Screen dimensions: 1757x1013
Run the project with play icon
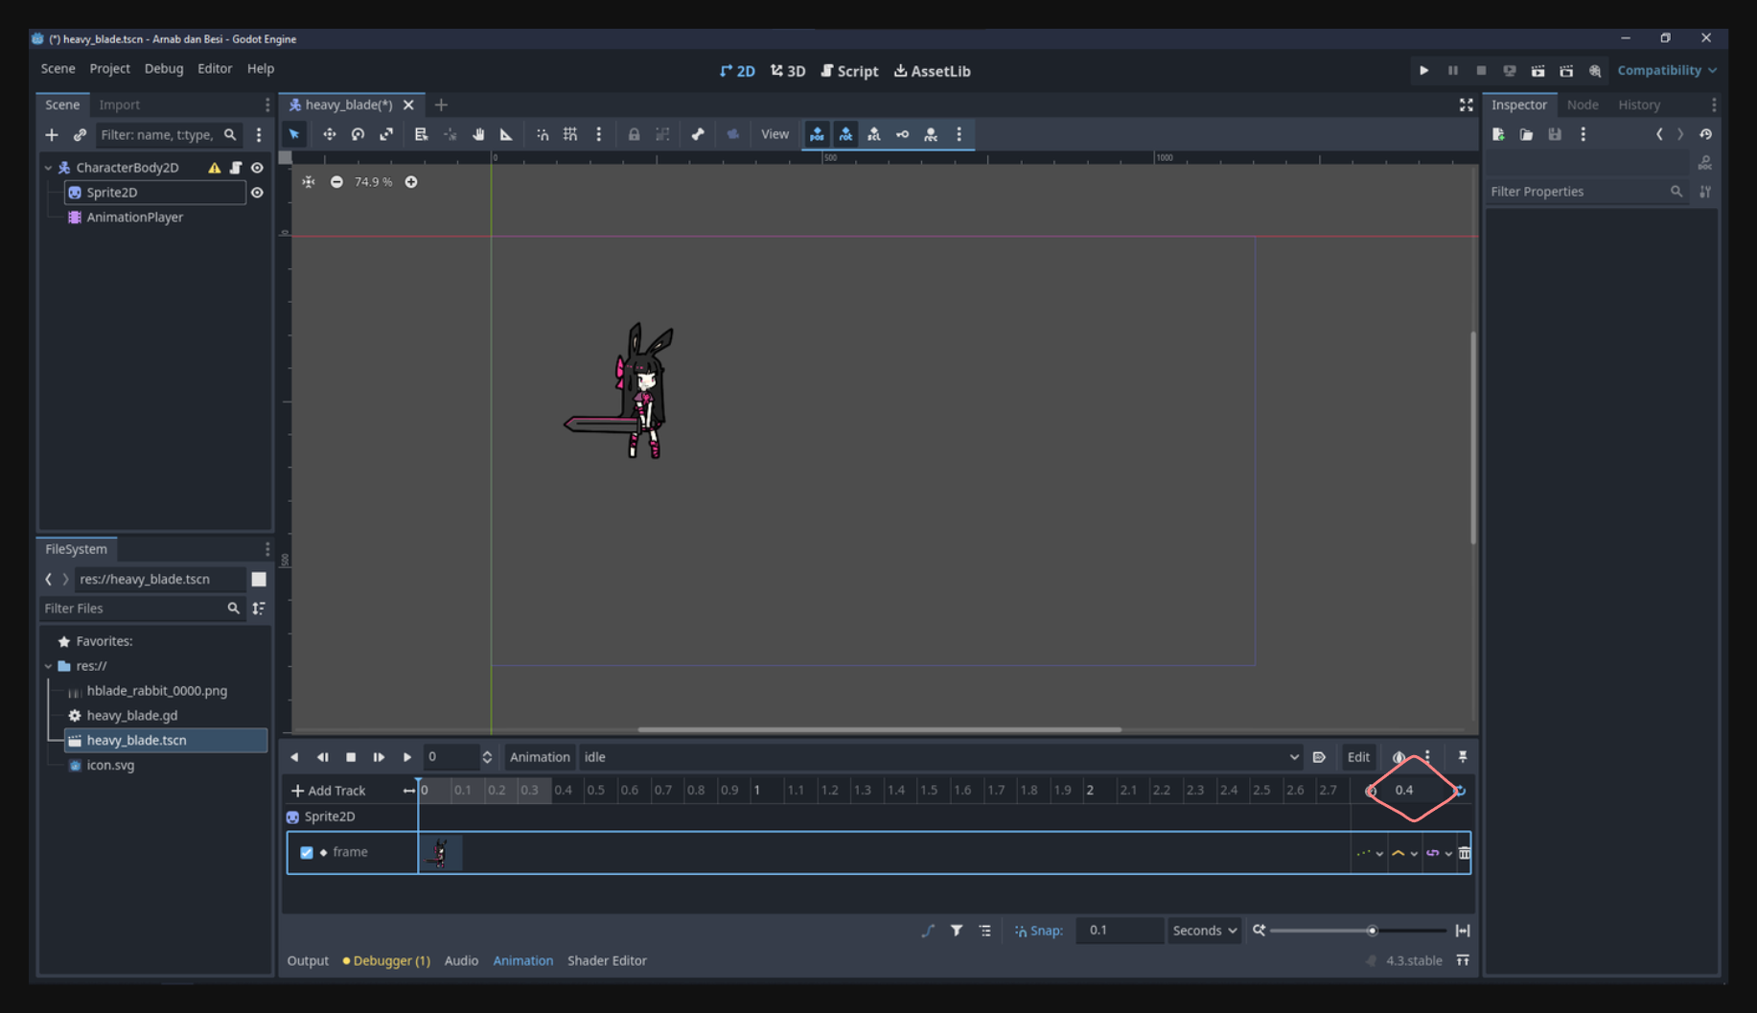[x=1423, y=71]
